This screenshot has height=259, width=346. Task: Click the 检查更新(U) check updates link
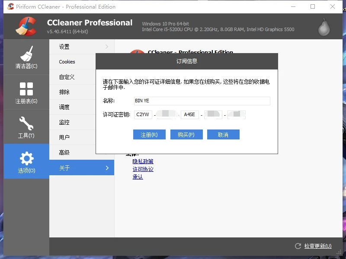pos(318,246)
